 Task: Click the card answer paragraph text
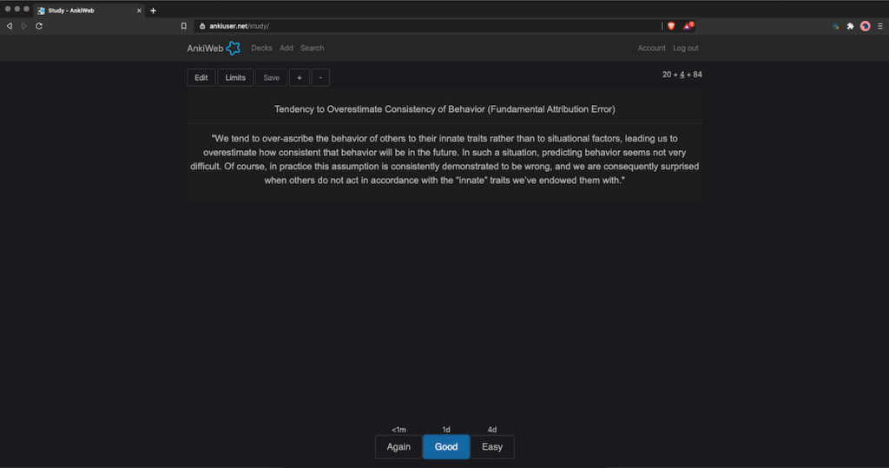click(444, 160)
